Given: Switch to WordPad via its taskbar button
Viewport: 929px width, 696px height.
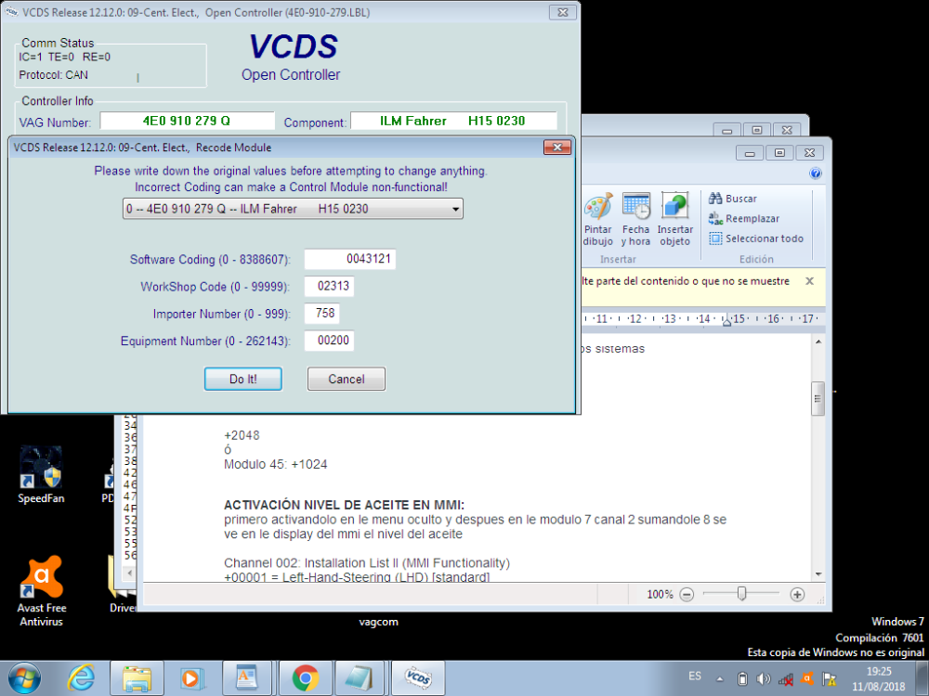Looking at the screenshot, I should click(246, 678).
